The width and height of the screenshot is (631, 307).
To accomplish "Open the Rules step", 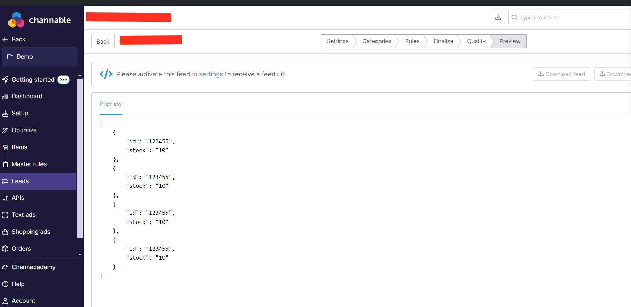I will click(412, 41).
